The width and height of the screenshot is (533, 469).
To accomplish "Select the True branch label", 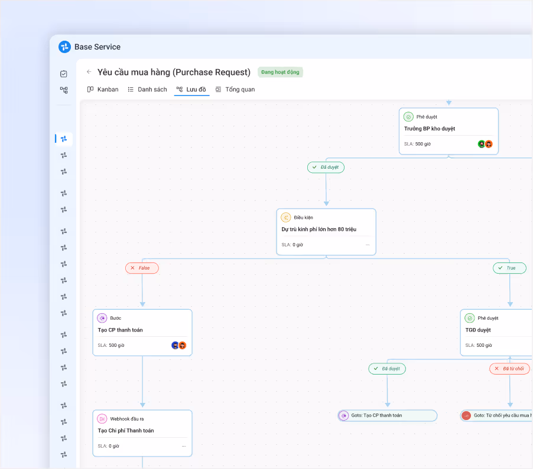I will tap(509, 268).
